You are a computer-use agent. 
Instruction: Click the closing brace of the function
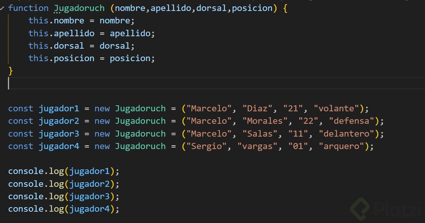click(11, 71)
